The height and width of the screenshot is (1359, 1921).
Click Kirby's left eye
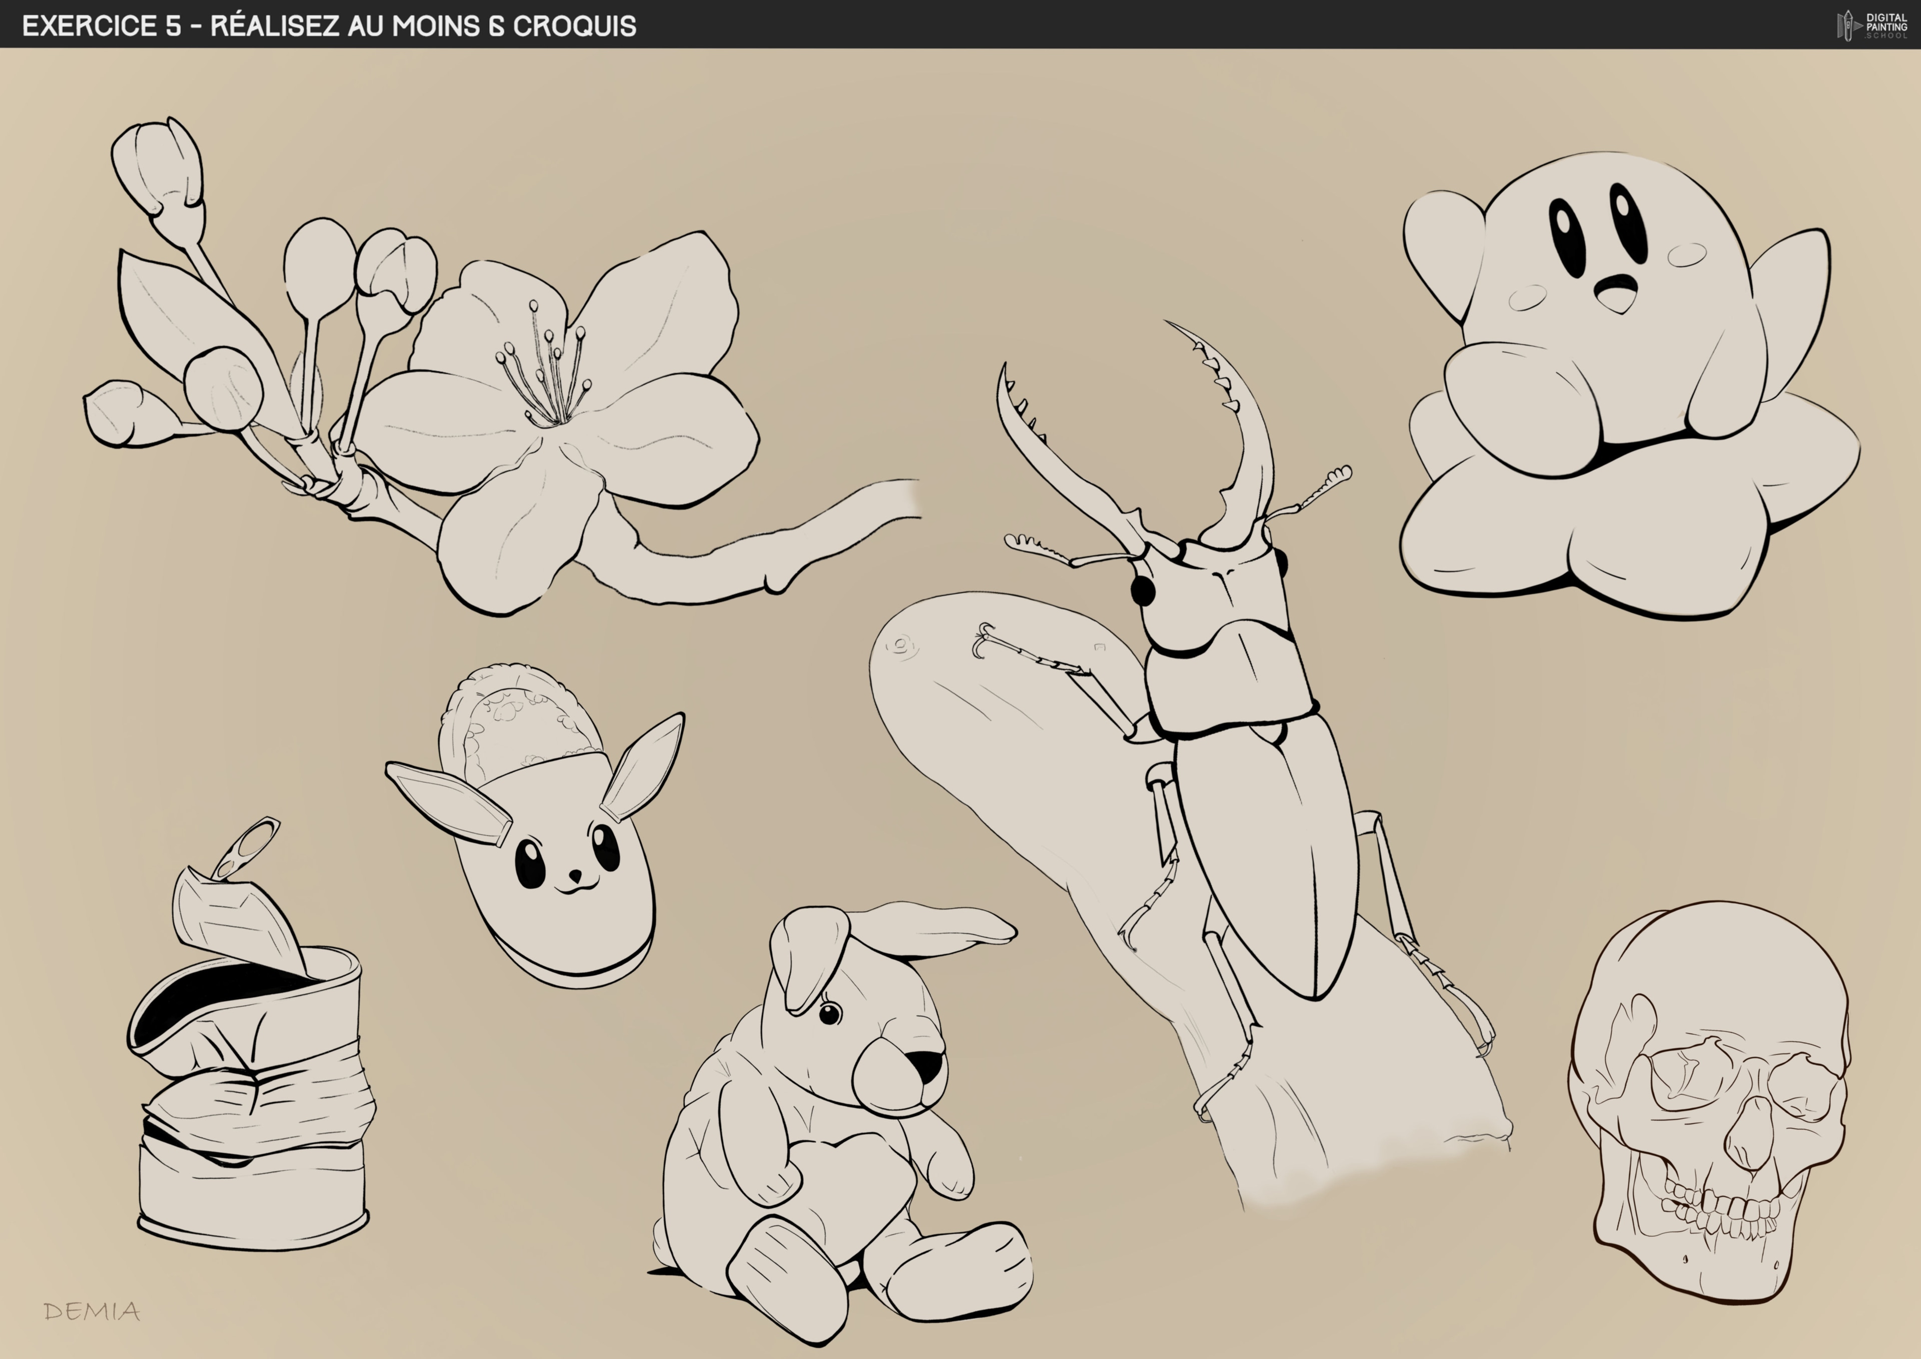tap(1565, 237)
